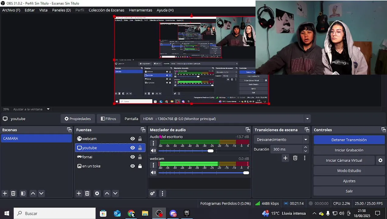Screen dimensions: 387x219
Task: Open Windows Start menu
Action: pos(7,214)
